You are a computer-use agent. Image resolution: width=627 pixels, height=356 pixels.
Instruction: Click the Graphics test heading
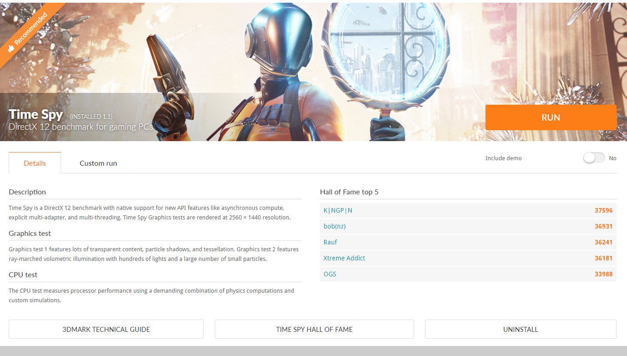(x=30, y=234)
